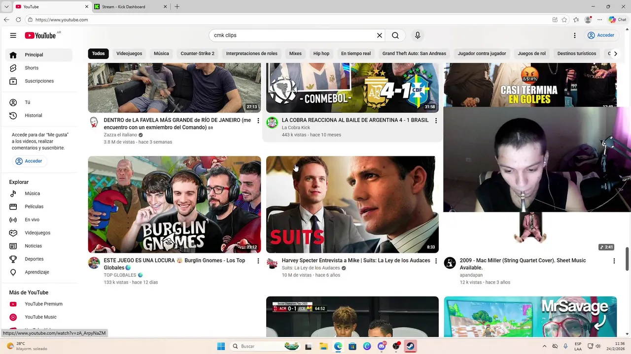631x354 pixels.
Task: Select Grand Theft Auto: San Andreas chip
Action: (x=414, y=54)
